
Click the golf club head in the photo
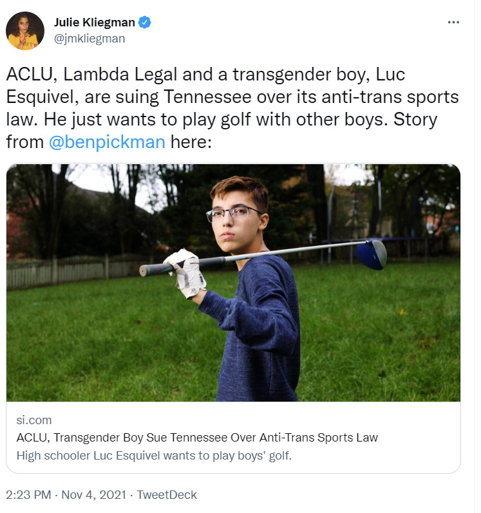[372, 254]
